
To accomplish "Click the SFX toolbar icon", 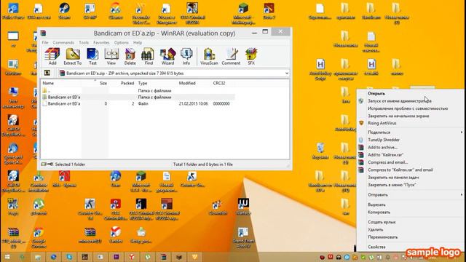I will (251, 57).
